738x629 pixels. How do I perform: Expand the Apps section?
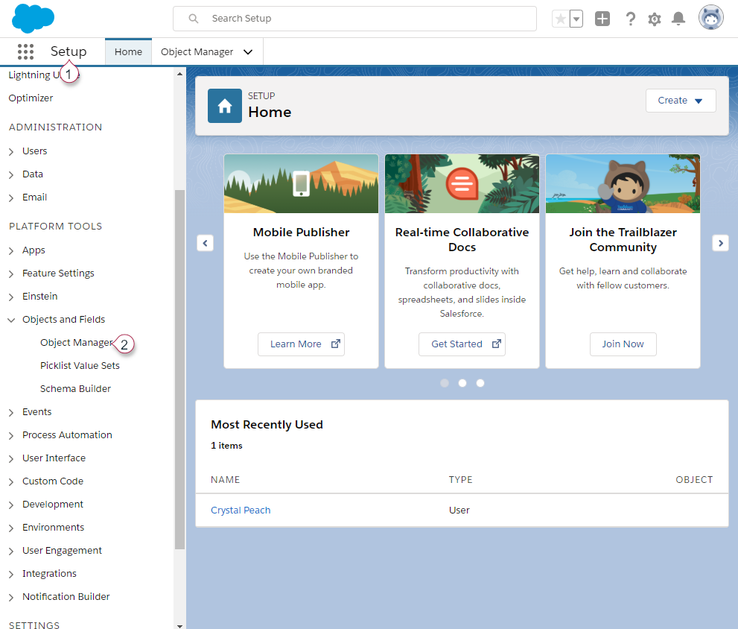click(11, 250)
